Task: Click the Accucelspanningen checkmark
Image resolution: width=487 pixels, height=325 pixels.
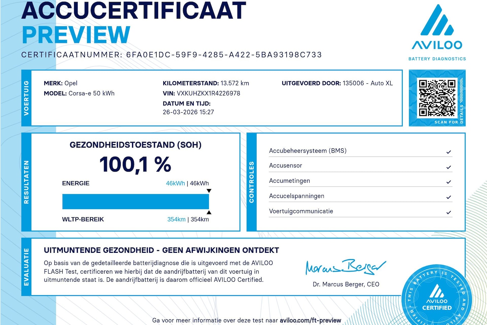Action: [448, 197]
